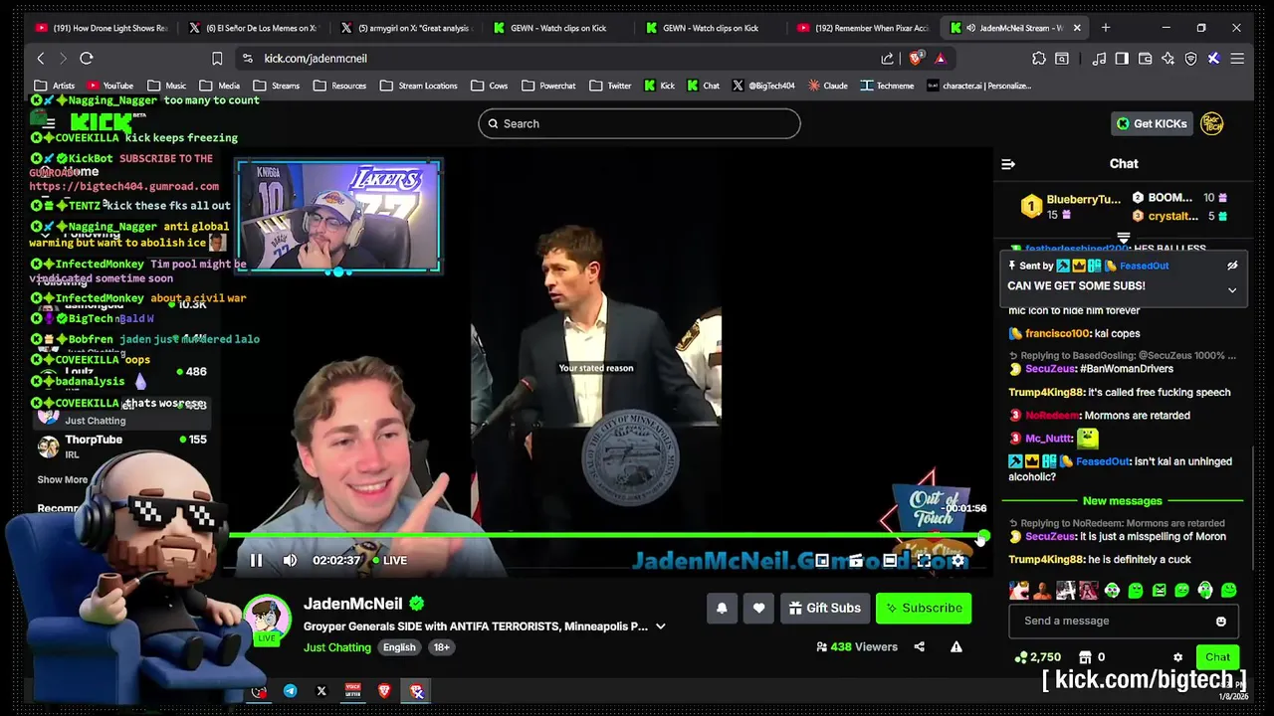Viewport: 1274px width, 716px height.
Task: Bookmark page with the address bar bookmark icon
Action: click(x=217, y=59)
